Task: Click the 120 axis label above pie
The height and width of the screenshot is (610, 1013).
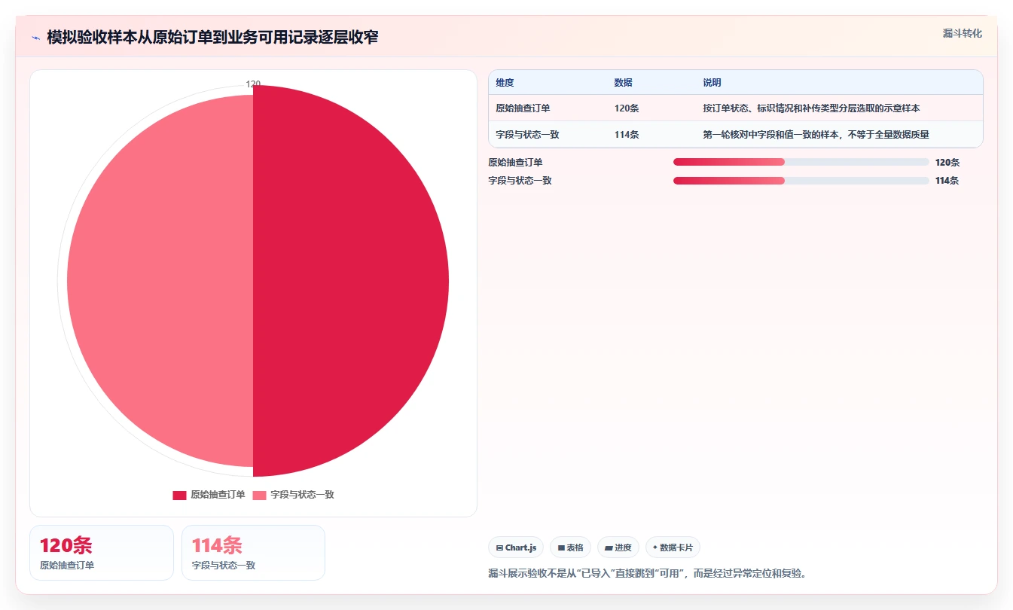Action: 253,84
